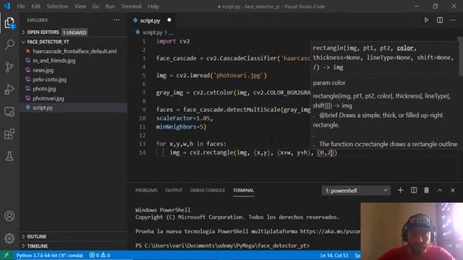Screen dimensions: 463x260
Task: Switch to the Debug Console tab
Action: coord(208,191)
